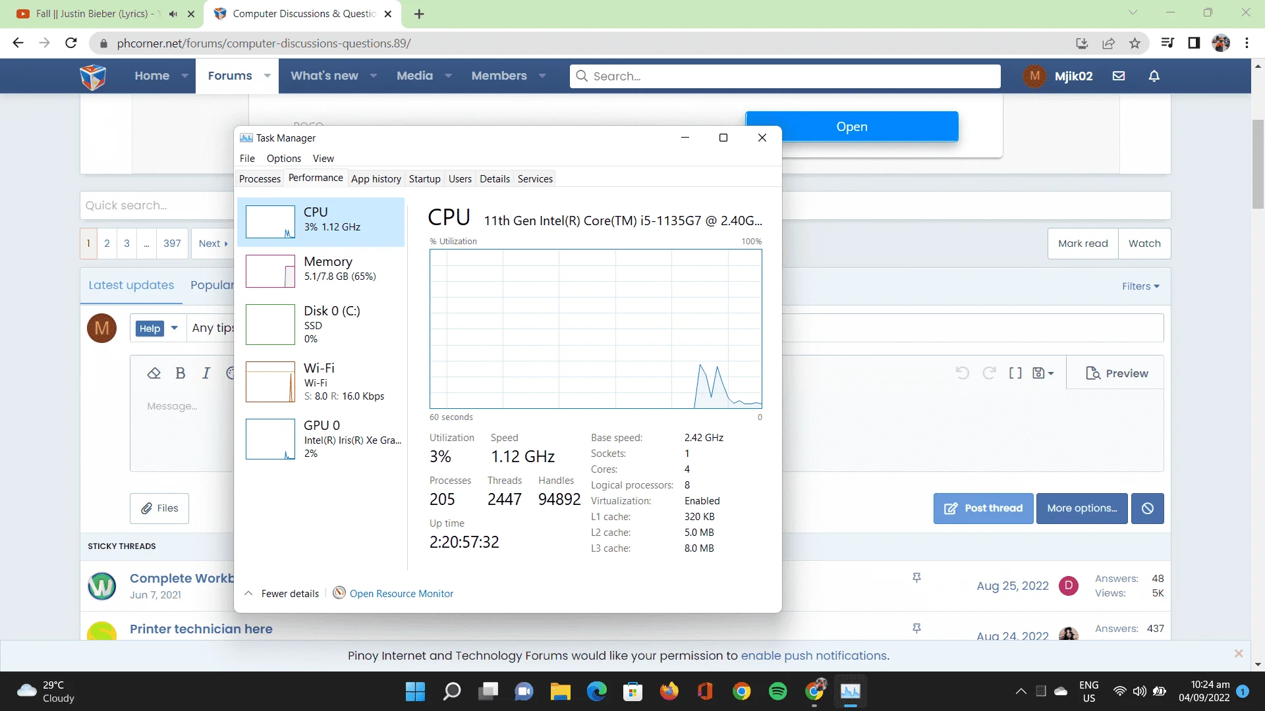Viewport: 1265px width, 711px height.
Task: Bookmark page with the star icon
Action: pos(1135,43)
